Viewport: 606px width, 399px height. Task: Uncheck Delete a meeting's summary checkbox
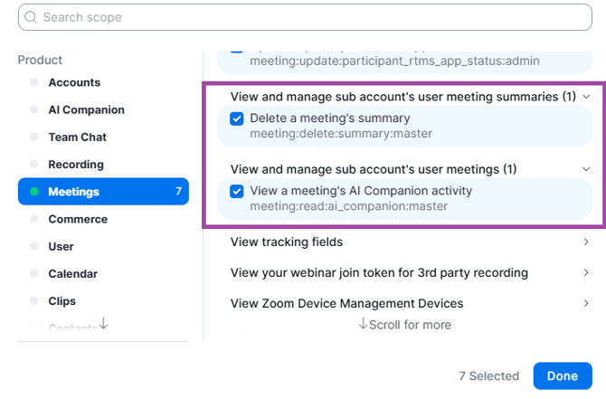click(x=237, y=119)
